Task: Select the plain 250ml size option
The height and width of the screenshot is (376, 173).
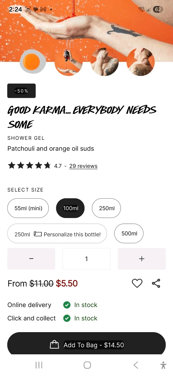Action: (x=106, y=208)
